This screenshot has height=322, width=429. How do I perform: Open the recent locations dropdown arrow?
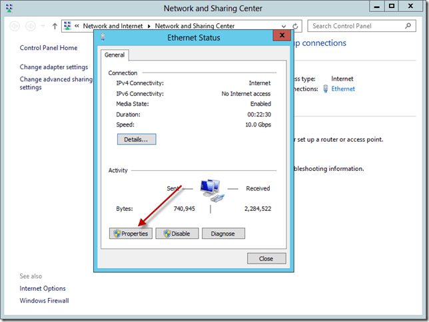(x=43, y=27)
